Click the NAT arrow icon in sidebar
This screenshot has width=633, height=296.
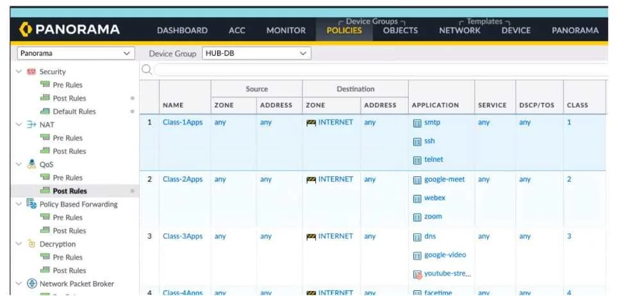point(31,125)
